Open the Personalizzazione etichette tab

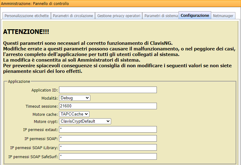coord(26,16)
